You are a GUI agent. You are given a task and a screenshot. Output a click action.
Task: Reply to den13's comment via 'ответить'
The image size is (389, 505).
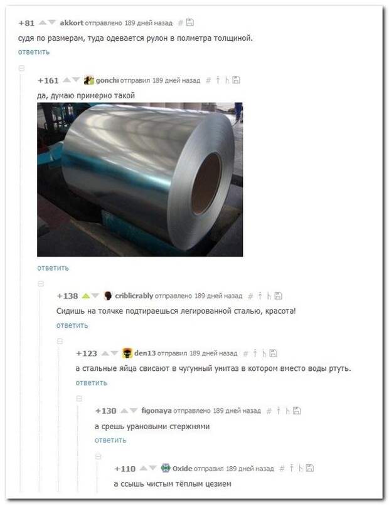(91, 383)
